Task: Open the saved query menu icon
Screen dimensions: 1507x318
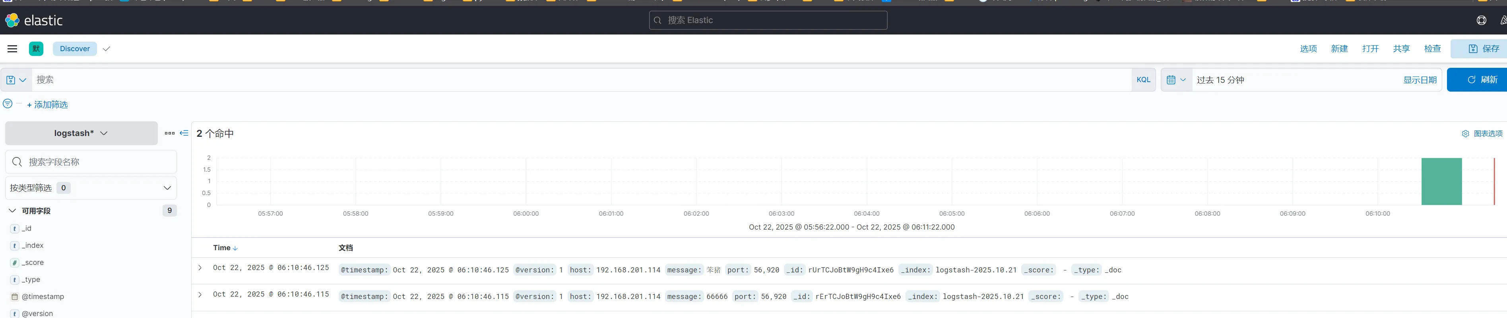Action: pyautogui.click(x=16, y=80)
